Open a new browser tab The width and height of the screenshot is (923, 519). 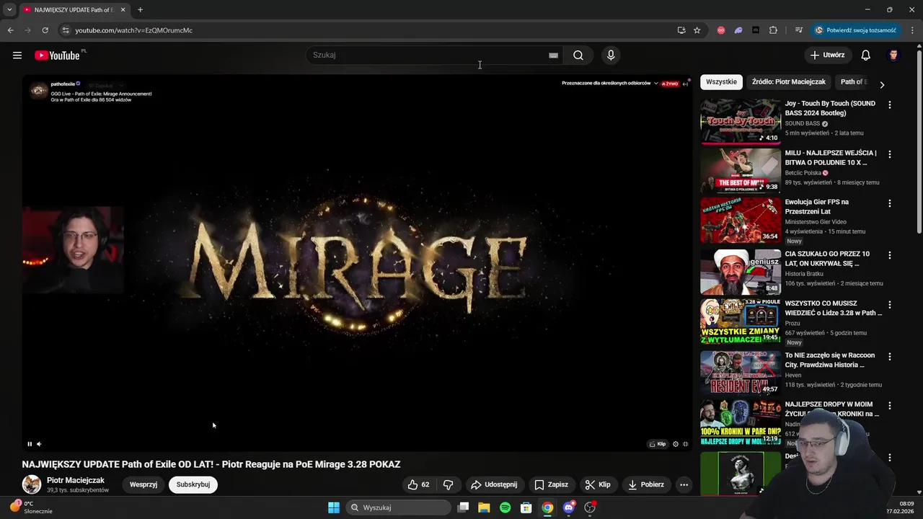(x=140, y=9)
